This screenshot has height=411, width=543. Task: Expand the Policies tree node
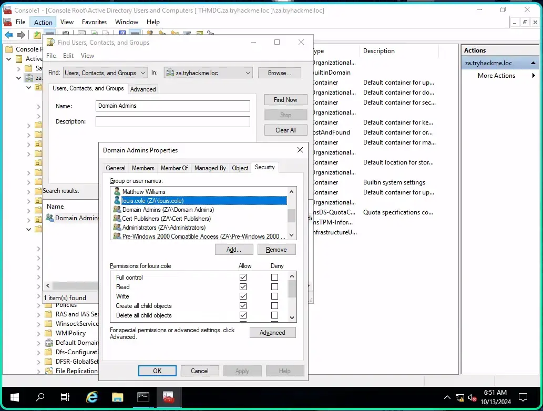(39, 305)
